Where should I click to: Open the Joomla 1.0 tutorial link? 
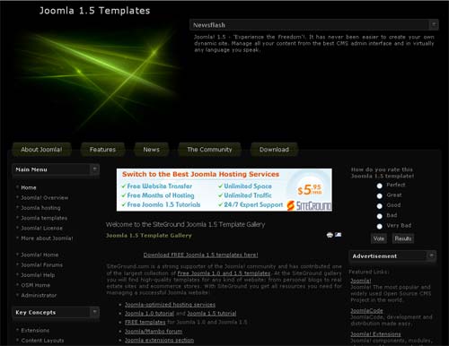pos(149,314)
